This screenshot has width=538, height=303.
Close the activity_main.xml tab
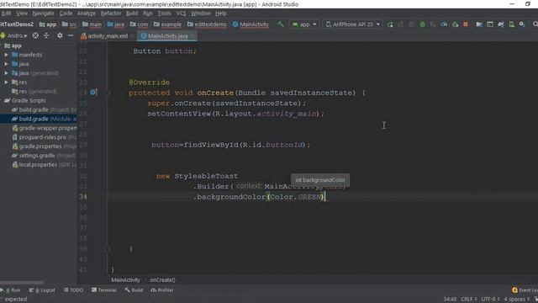(x=132, y=36)
